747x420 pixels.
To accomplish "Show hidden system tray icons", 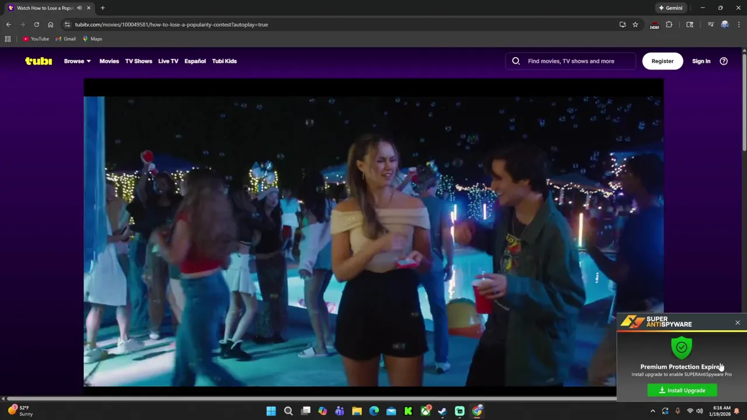I will coord(652,411).
